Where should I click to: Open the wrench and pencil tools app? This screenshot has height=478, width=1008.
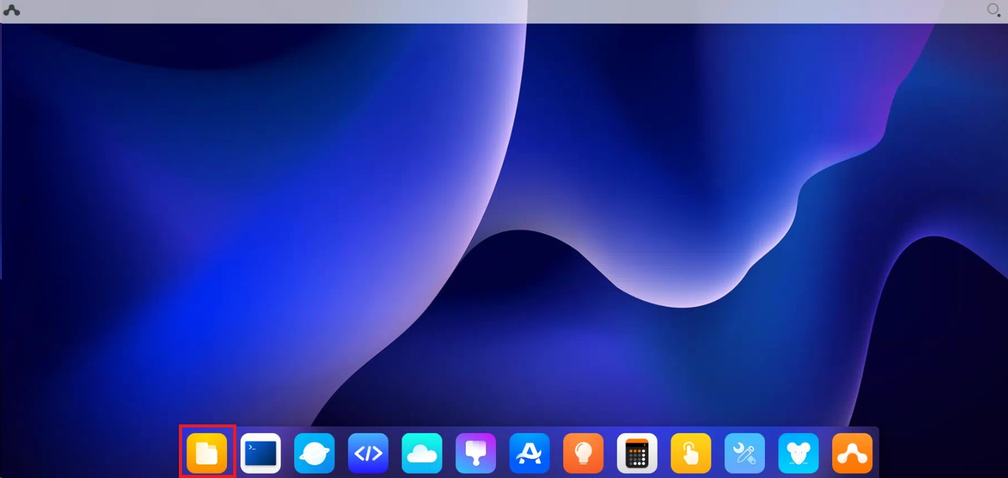pos(745,453)
